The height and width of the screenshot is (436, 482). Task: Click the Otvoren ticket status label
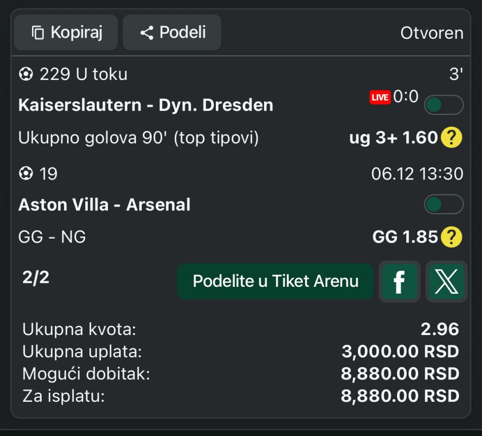431,33
